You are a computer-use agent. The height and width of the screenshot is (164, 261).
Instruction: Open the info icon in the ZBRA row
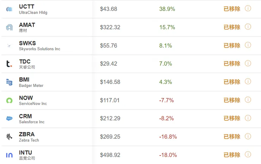tap(248, 136)
